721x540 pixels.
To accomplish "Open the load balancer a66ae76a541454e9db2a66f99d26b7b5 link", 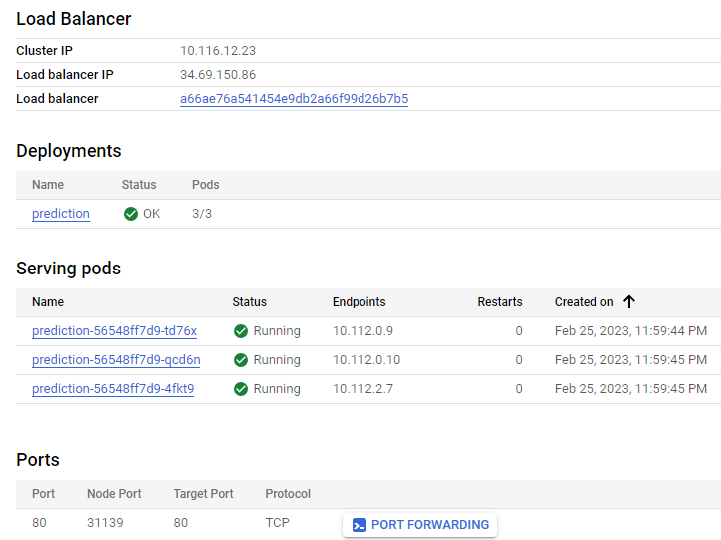I will pos(294,99).
